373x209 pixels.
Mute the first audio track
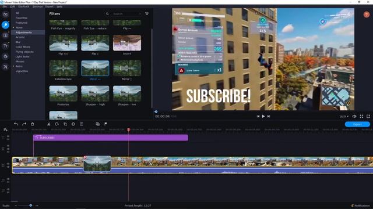tap(8, 179)
